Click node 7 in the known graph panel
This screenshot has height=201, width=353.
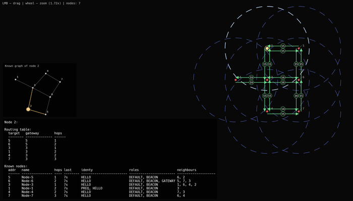pos(60,82)
